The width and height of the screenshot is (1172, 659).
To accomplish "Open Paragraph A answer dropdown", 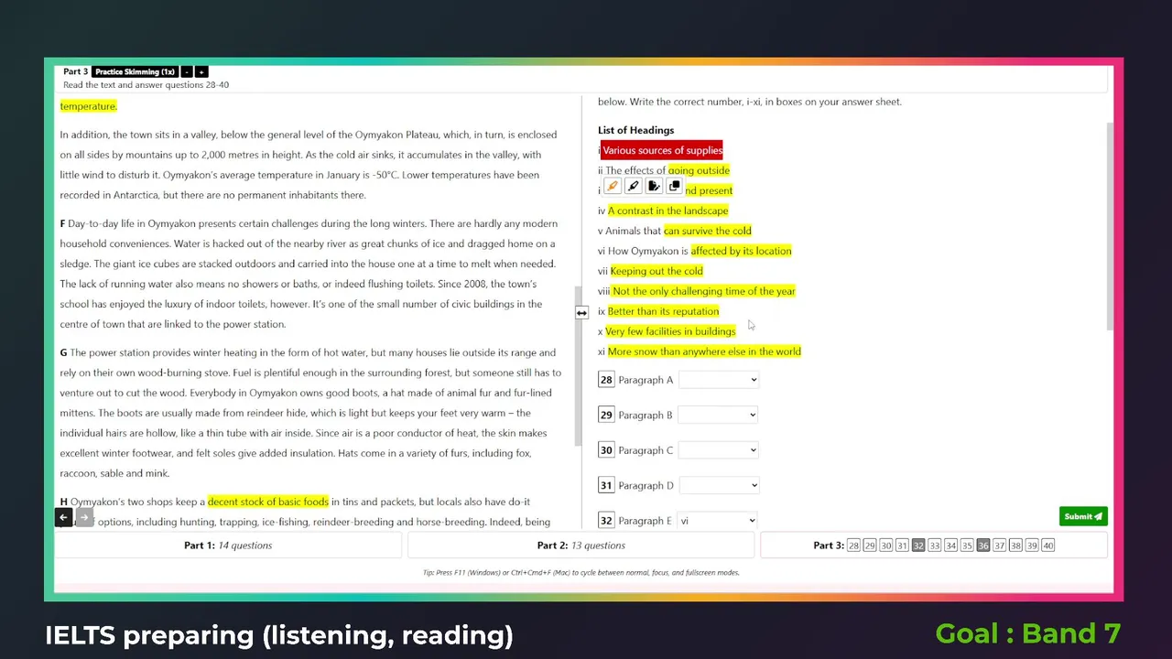I will point(719,380).
